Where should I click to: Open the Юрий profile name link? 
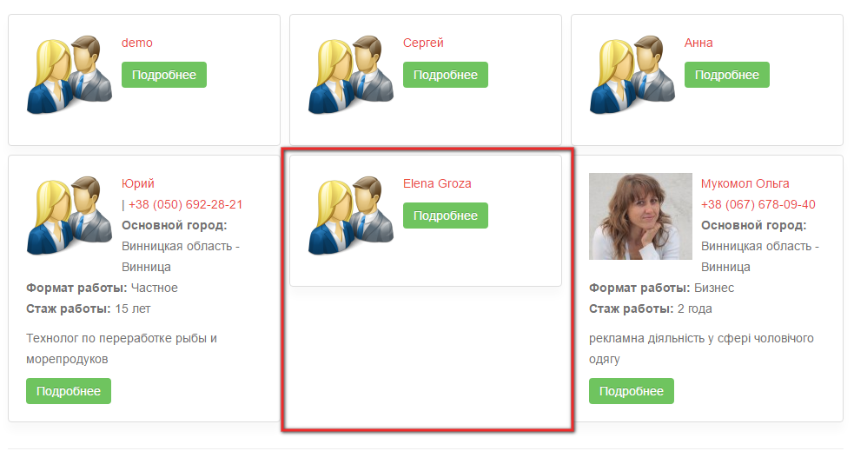pos(138,183)
